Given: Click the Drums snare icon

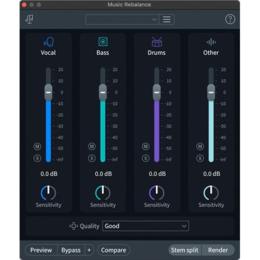Looking at the screenshot, I should point(157,42).
